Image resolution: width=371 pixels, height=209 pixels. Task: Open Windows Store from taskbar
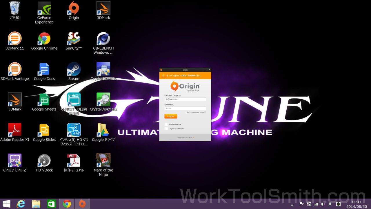click(x=51, y=204)
